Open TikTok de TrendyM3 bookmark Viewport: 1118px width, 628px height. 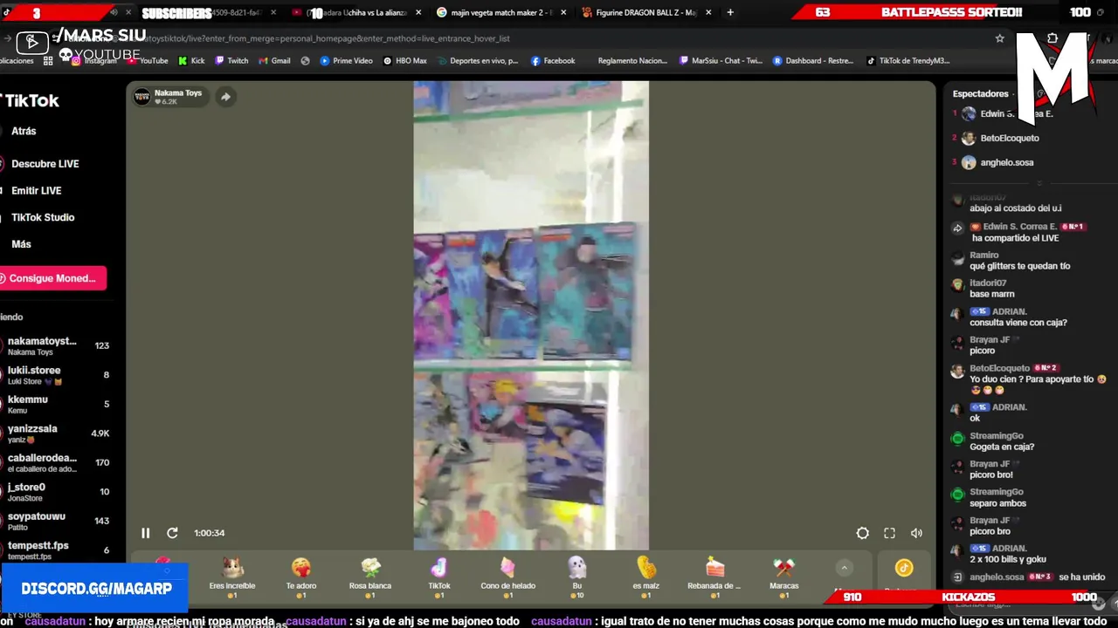(908, 61)
